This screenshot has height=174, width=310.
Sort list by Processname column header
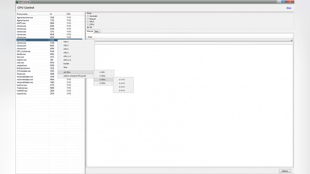pyautogui.click(x=22, y=14)
